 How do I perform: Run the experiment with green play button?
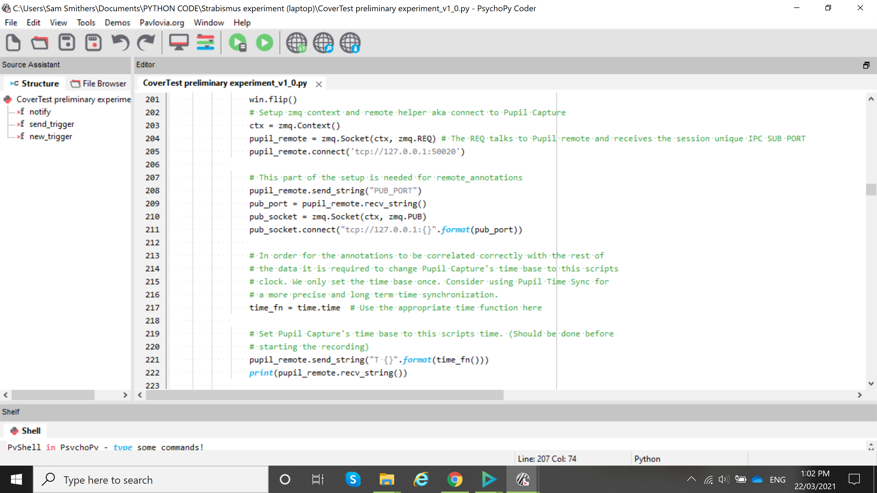click(264, 42)
